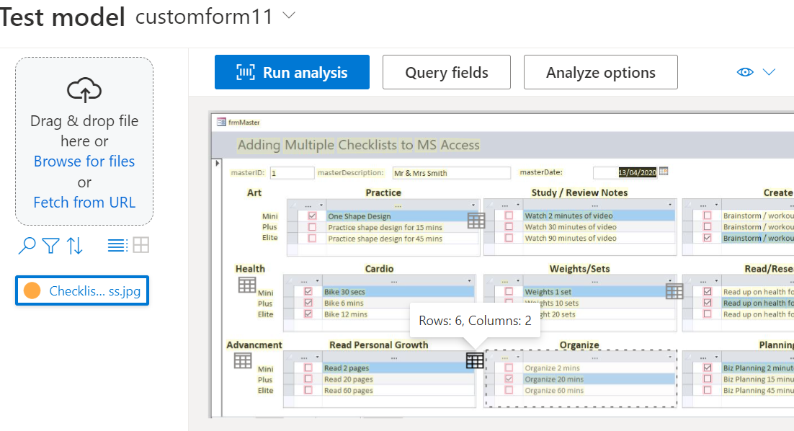Expand the chevron next to eye icon
This screenshot has height=431, width=794.
[770, 72]
